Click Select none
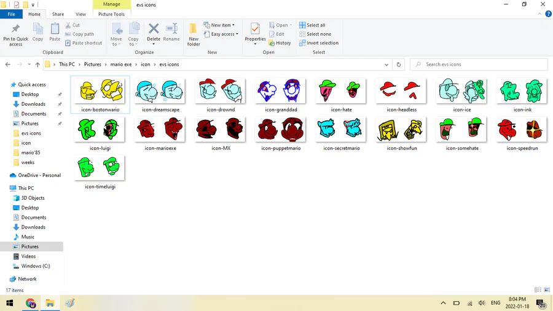This screenshot has height=311, width=553. tap(315, 34)
